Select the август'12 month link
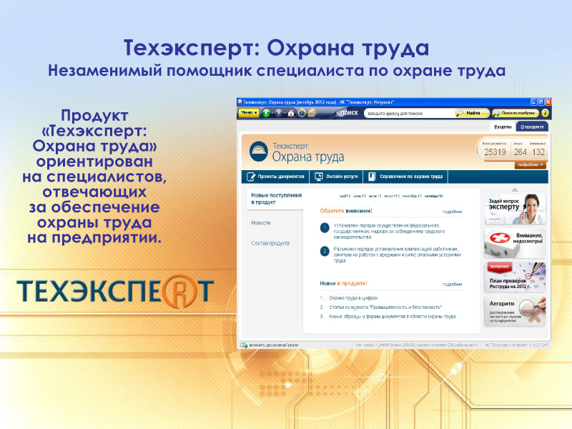572x429 pixels. 392,196
